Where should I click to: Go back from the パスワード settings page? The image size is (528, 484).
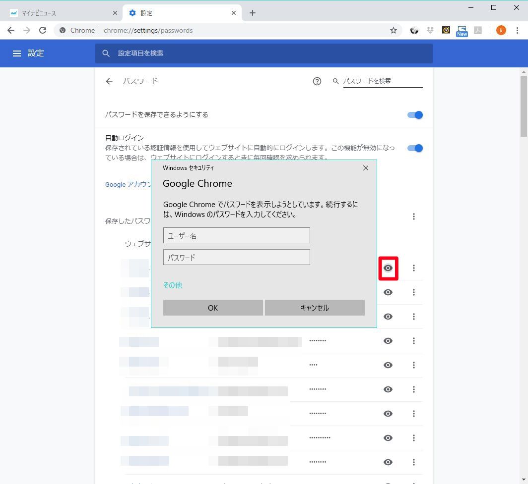109,81
